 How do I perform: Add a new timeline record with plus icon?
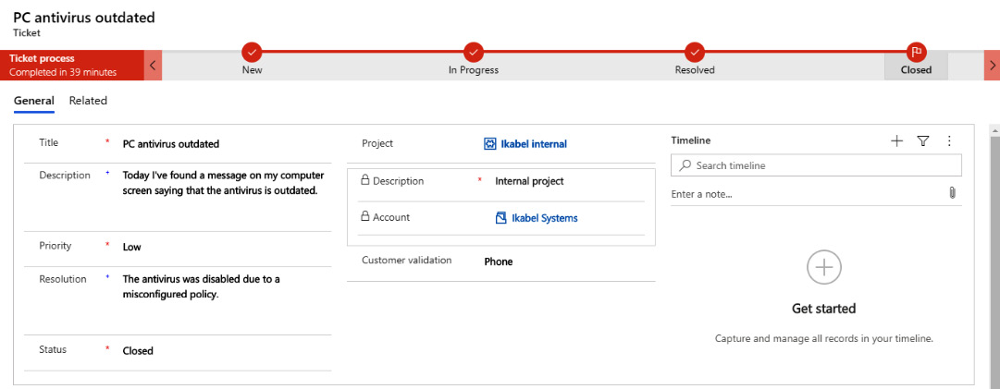click(896, 141)
